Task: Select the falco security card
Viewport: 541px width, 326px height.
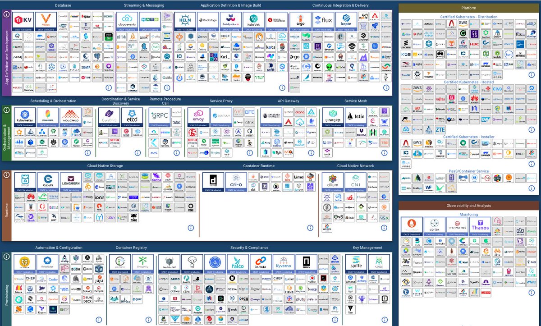Action: coord(238,264)
